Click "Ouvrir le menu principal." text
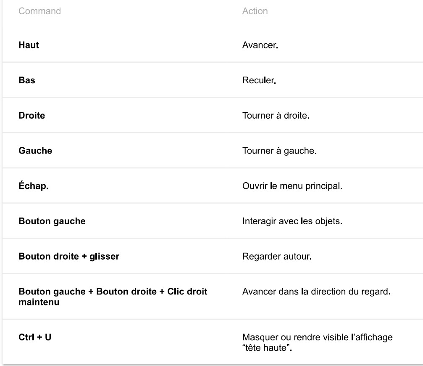The width and height of the screenshot is (423, 366). click(292, 186)
